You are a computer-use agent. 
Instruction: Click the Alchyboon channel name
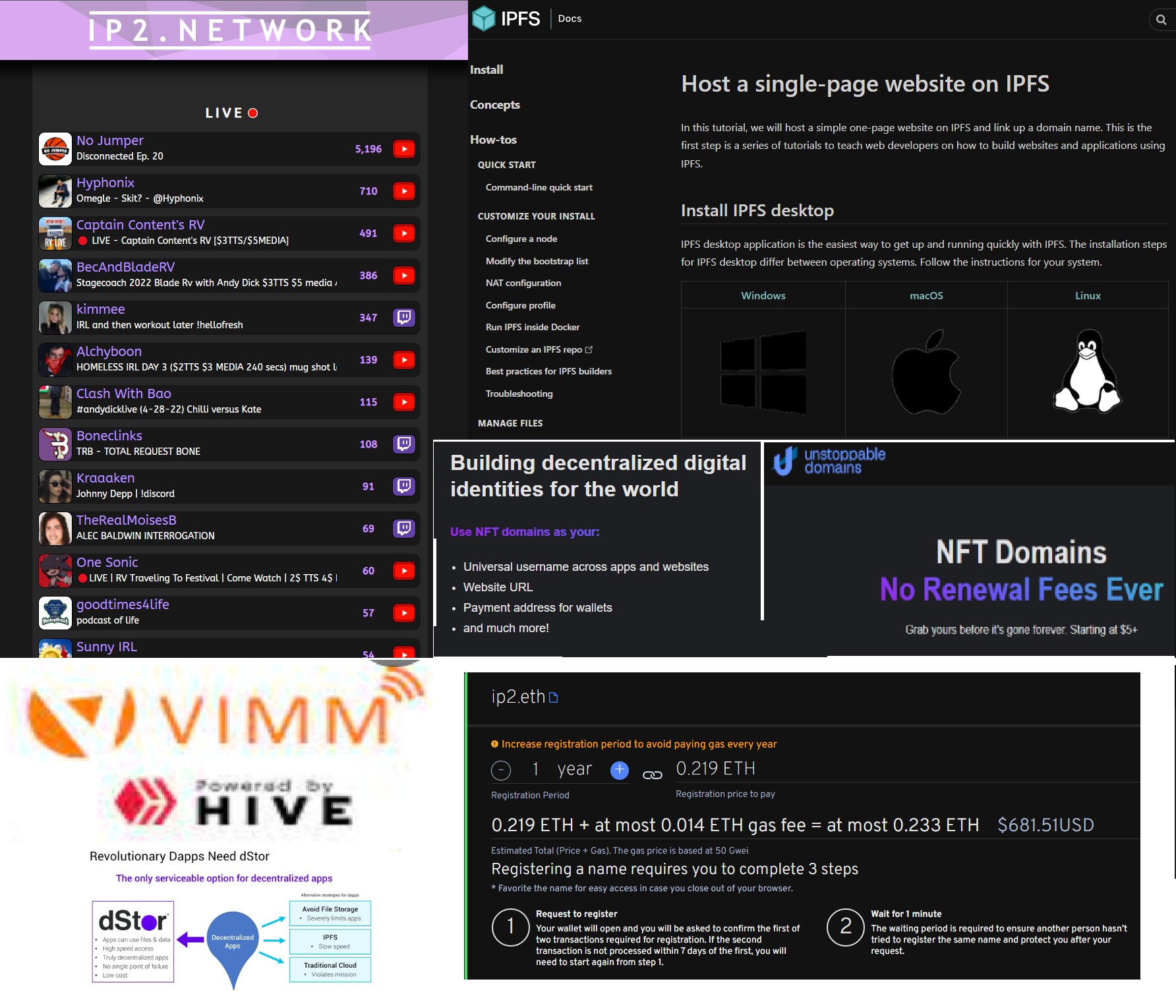tap(109, 351)
